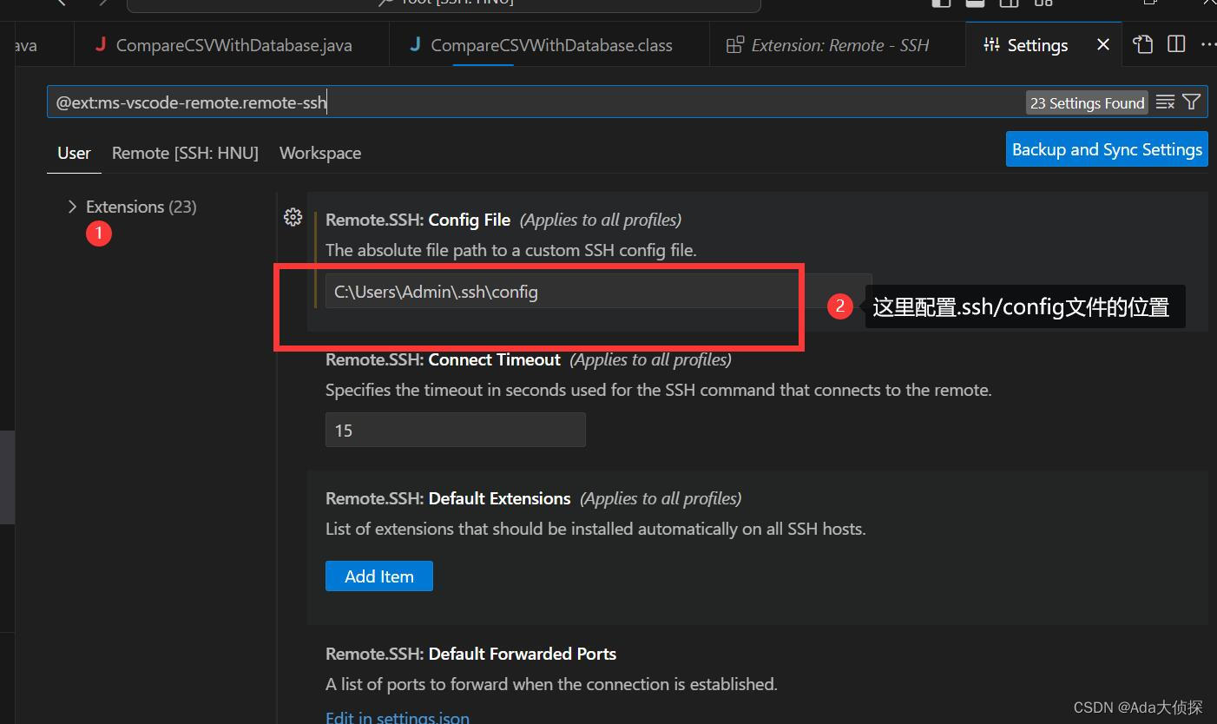
Task: Clear the settings search query
Action: (x=1165, y=102)
